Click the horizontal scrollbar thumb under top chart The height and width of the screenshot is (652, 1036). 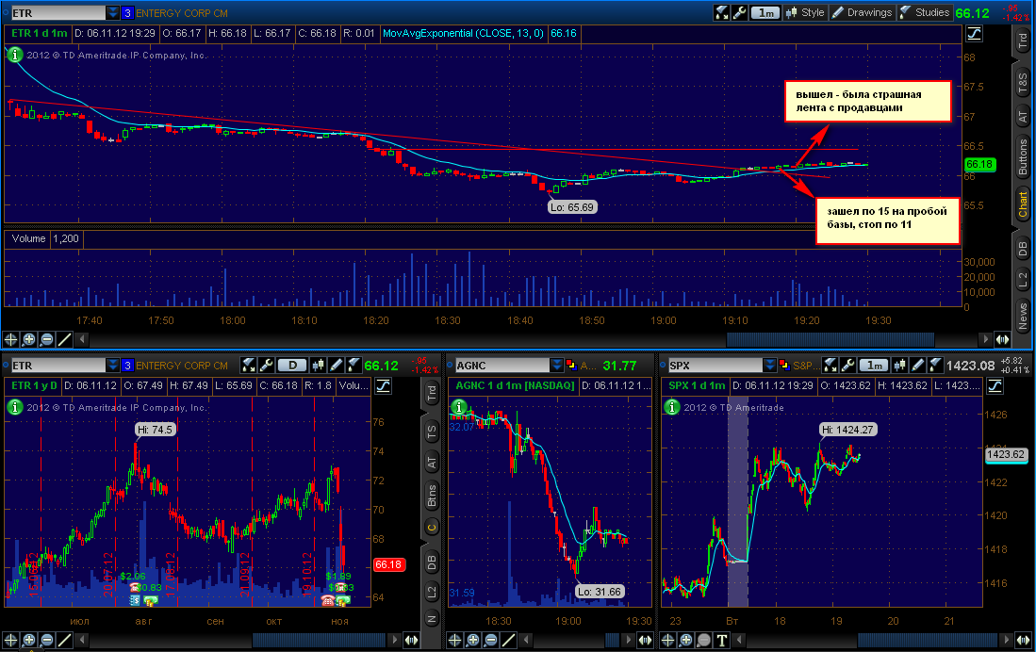(830, 339)
